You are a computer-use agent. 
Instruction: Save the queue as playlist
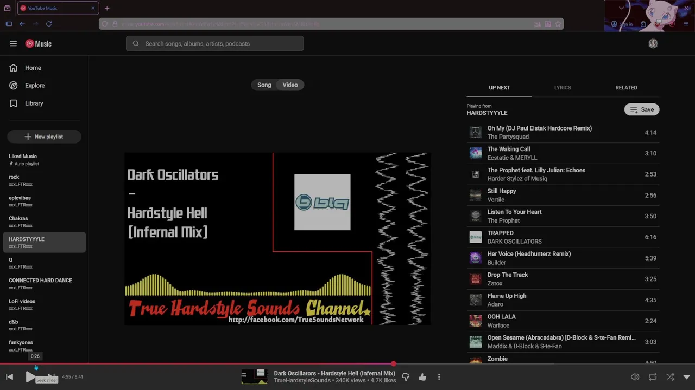point(642,109)
